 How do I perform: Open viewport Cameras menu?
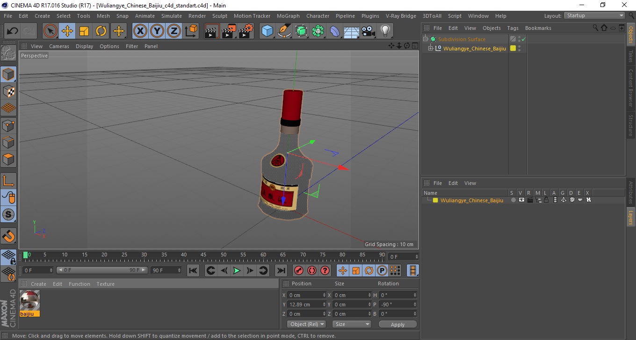coord(59,46)
